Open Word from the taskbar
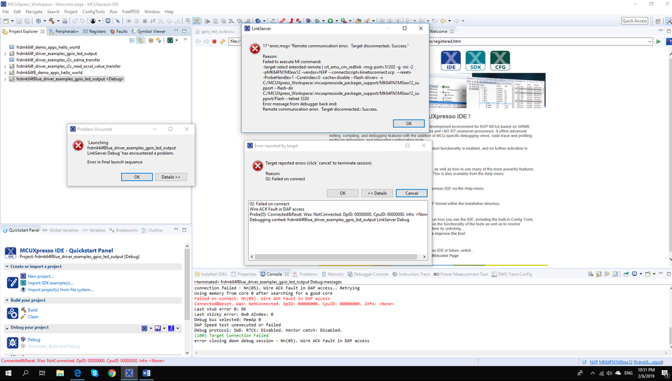672x381 pixels. point(146,374)
